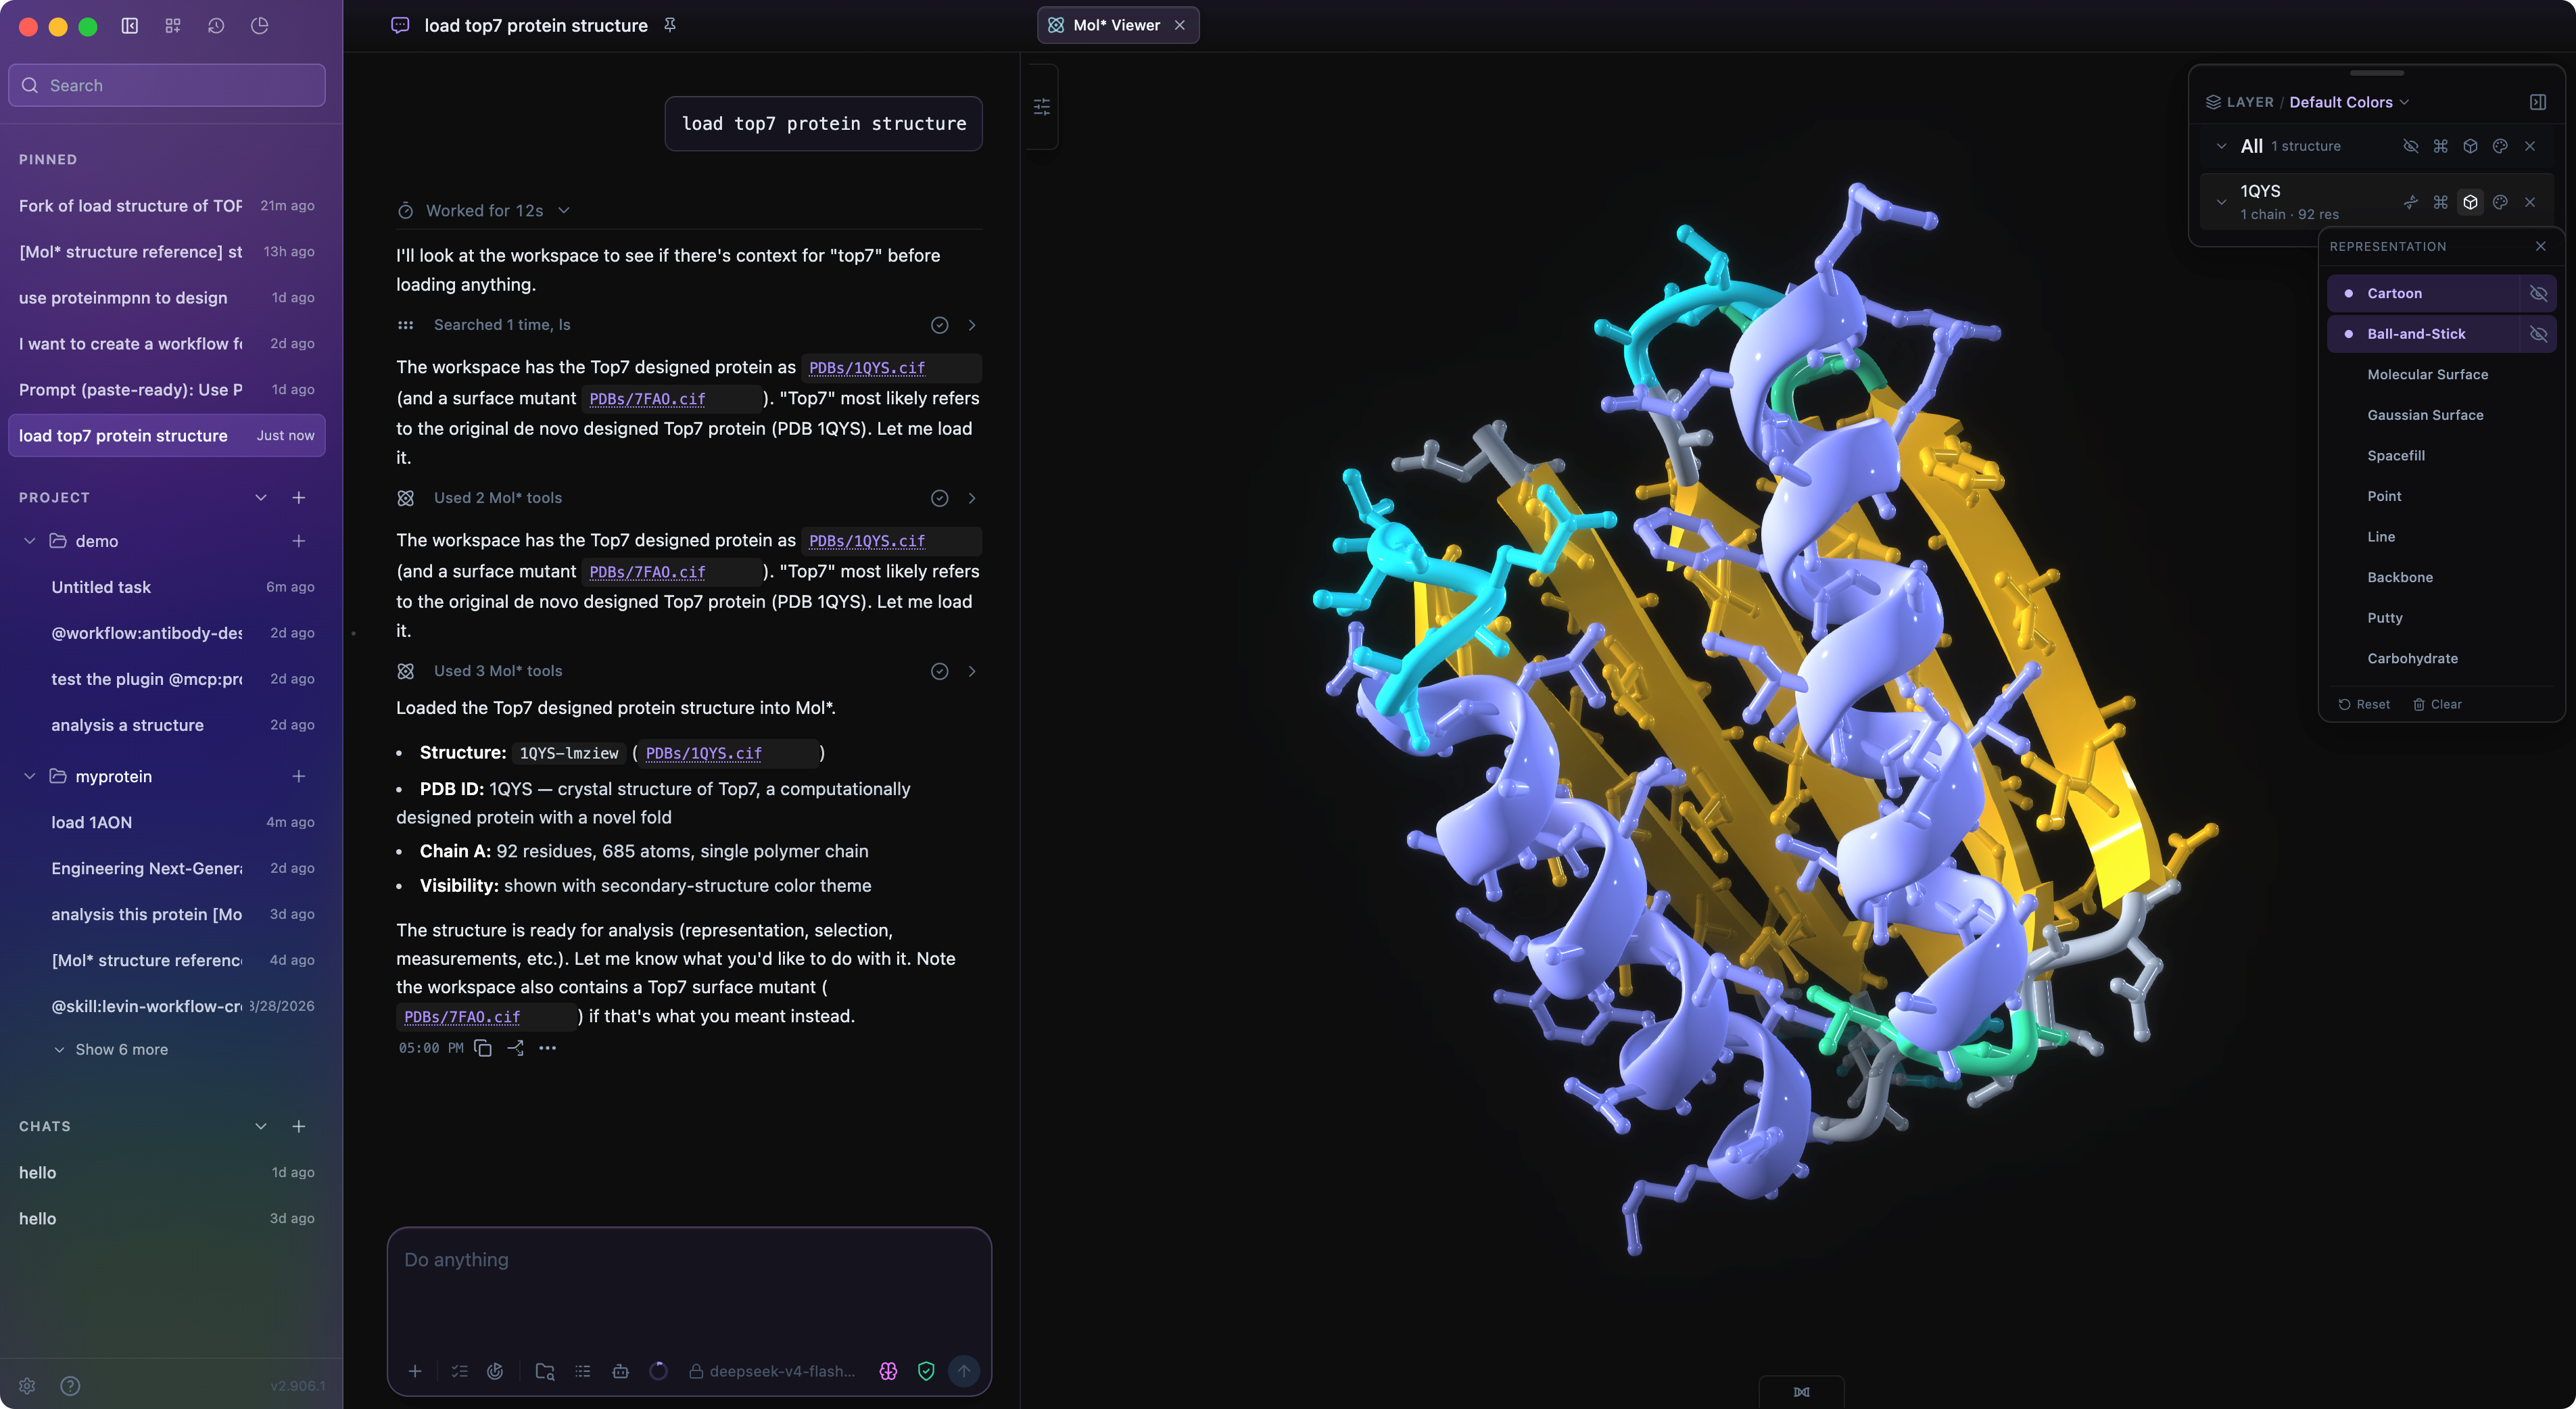The image size is (2576, 1409).
Task: Open representation cube icon in All row
Action: 2470,146
